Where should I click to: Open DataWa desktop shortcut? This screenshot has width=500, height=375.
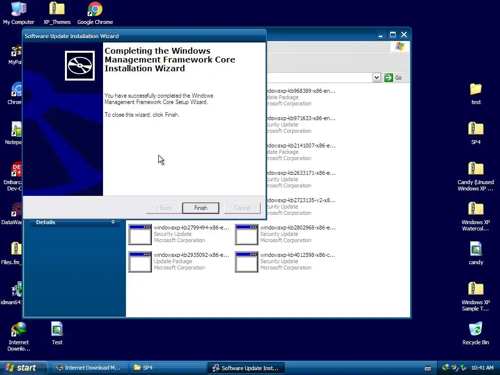[12, 213]
